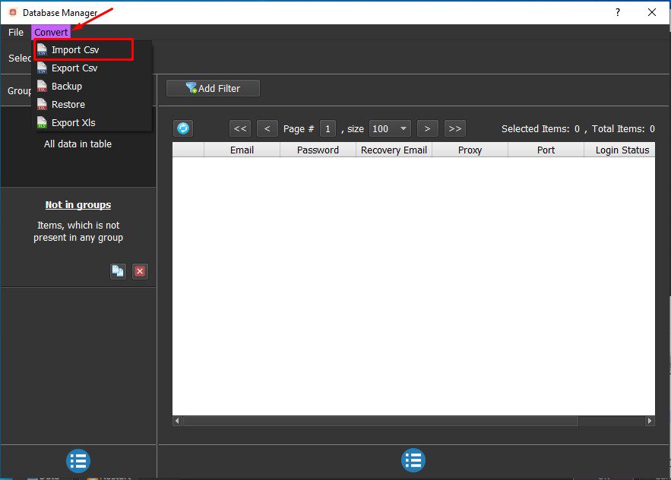671x480 pixels.
Task: Open the table list menu icon
Action: (413, 460)
